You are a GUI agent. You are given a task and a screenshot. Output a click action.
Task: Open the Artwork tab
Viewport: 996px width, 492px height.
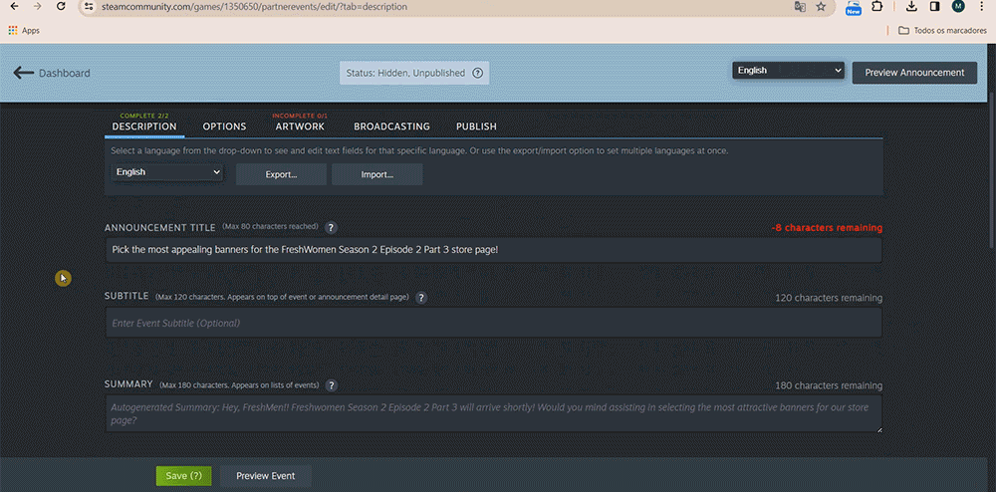[x=300, y=126]
